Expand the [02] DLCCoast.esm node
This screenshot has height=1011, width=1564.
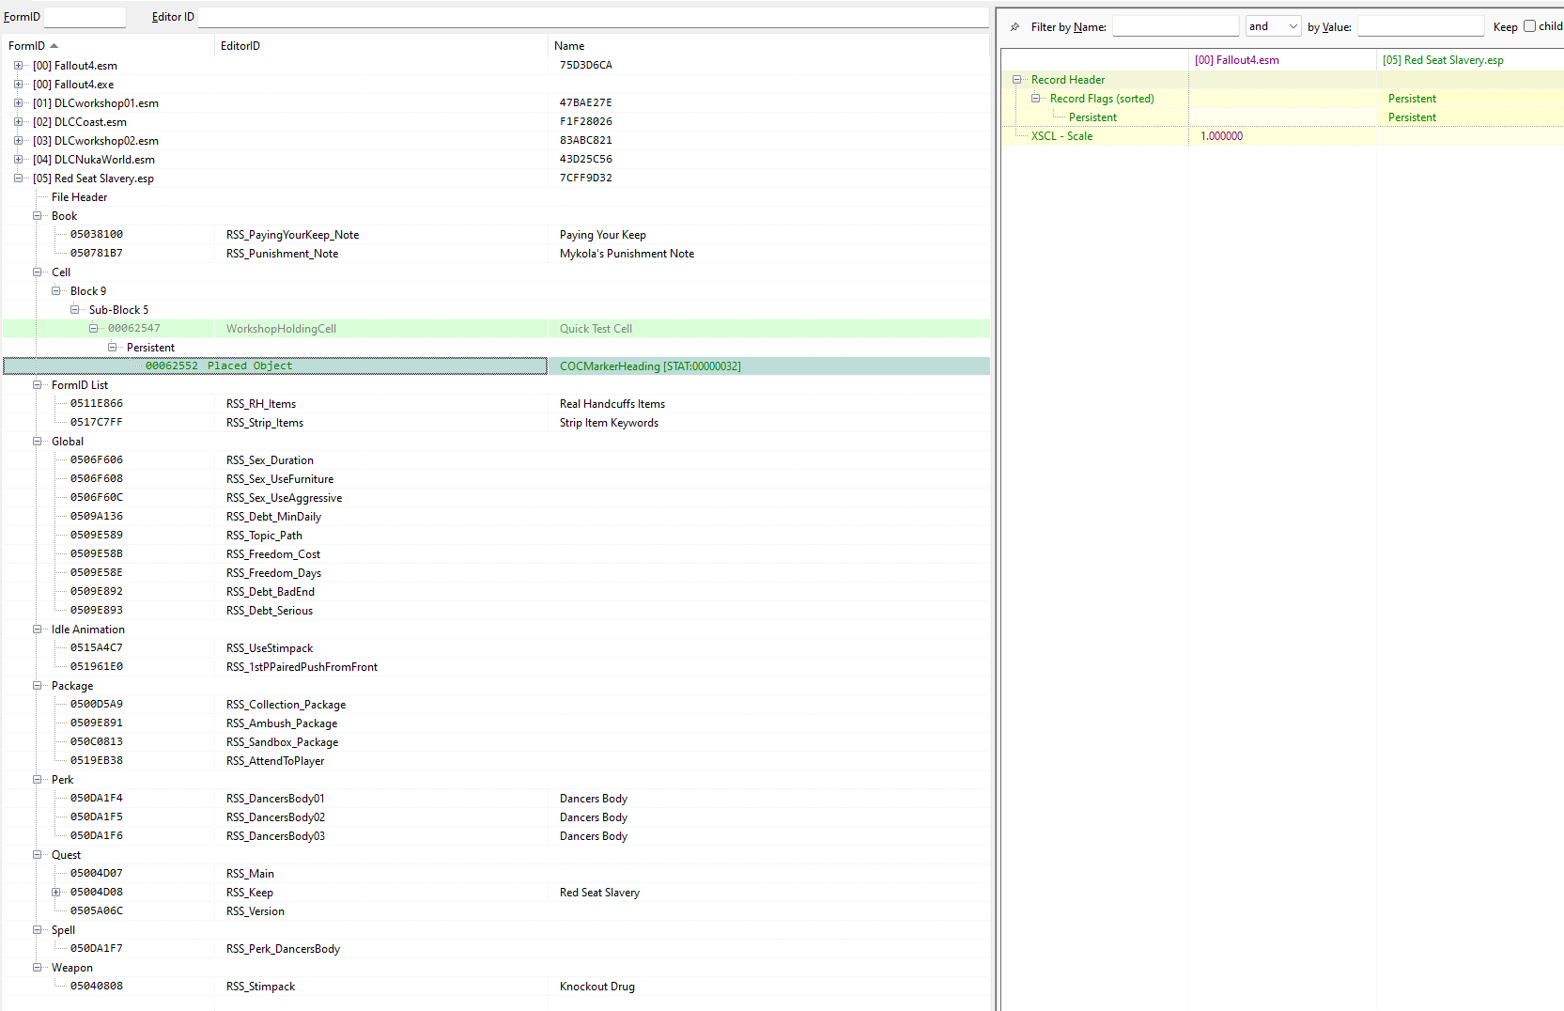[x=18, y=122]
